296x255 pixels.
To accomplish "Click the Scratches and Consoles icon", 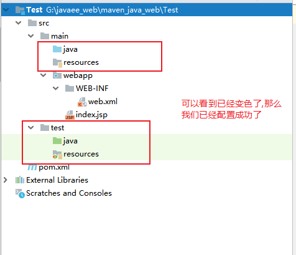I will [20, 193].
